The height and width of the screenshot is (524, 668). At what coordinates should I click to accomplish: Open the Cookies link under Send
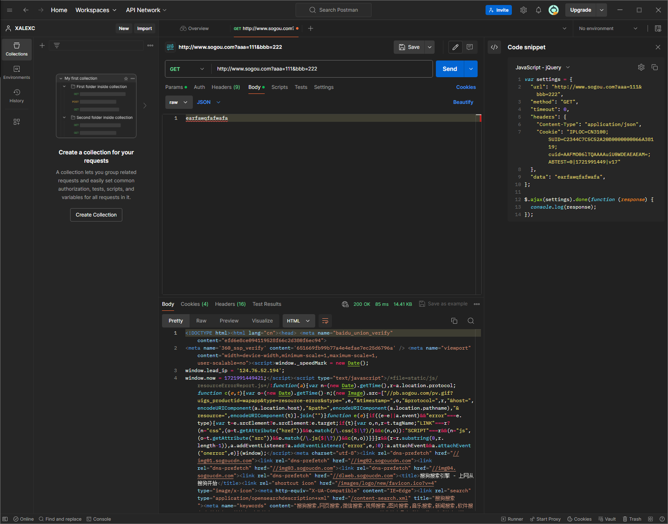[x=466, y=87]
